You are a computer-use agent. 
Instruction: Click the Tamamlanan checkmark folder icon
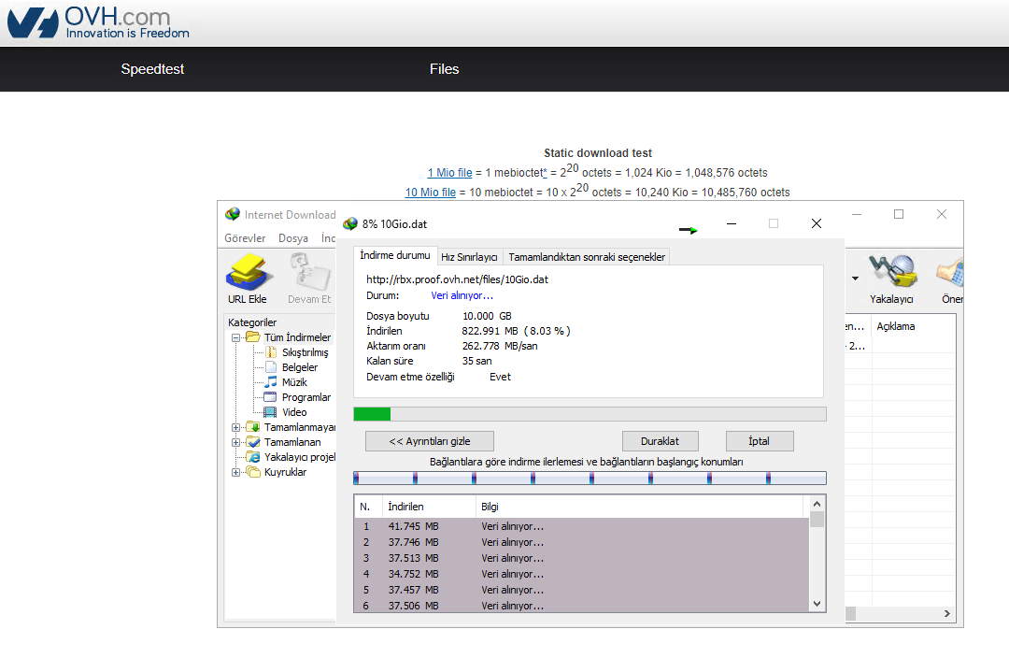[x=253, y=442]
